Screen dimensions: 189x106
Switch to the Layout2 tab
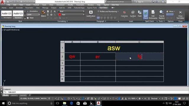[23, 95]
